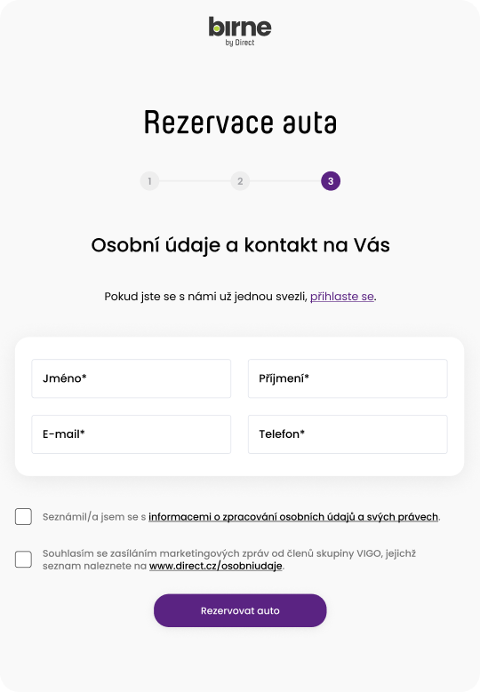Click the progress line between steps 1 and 2

[195, 181]
